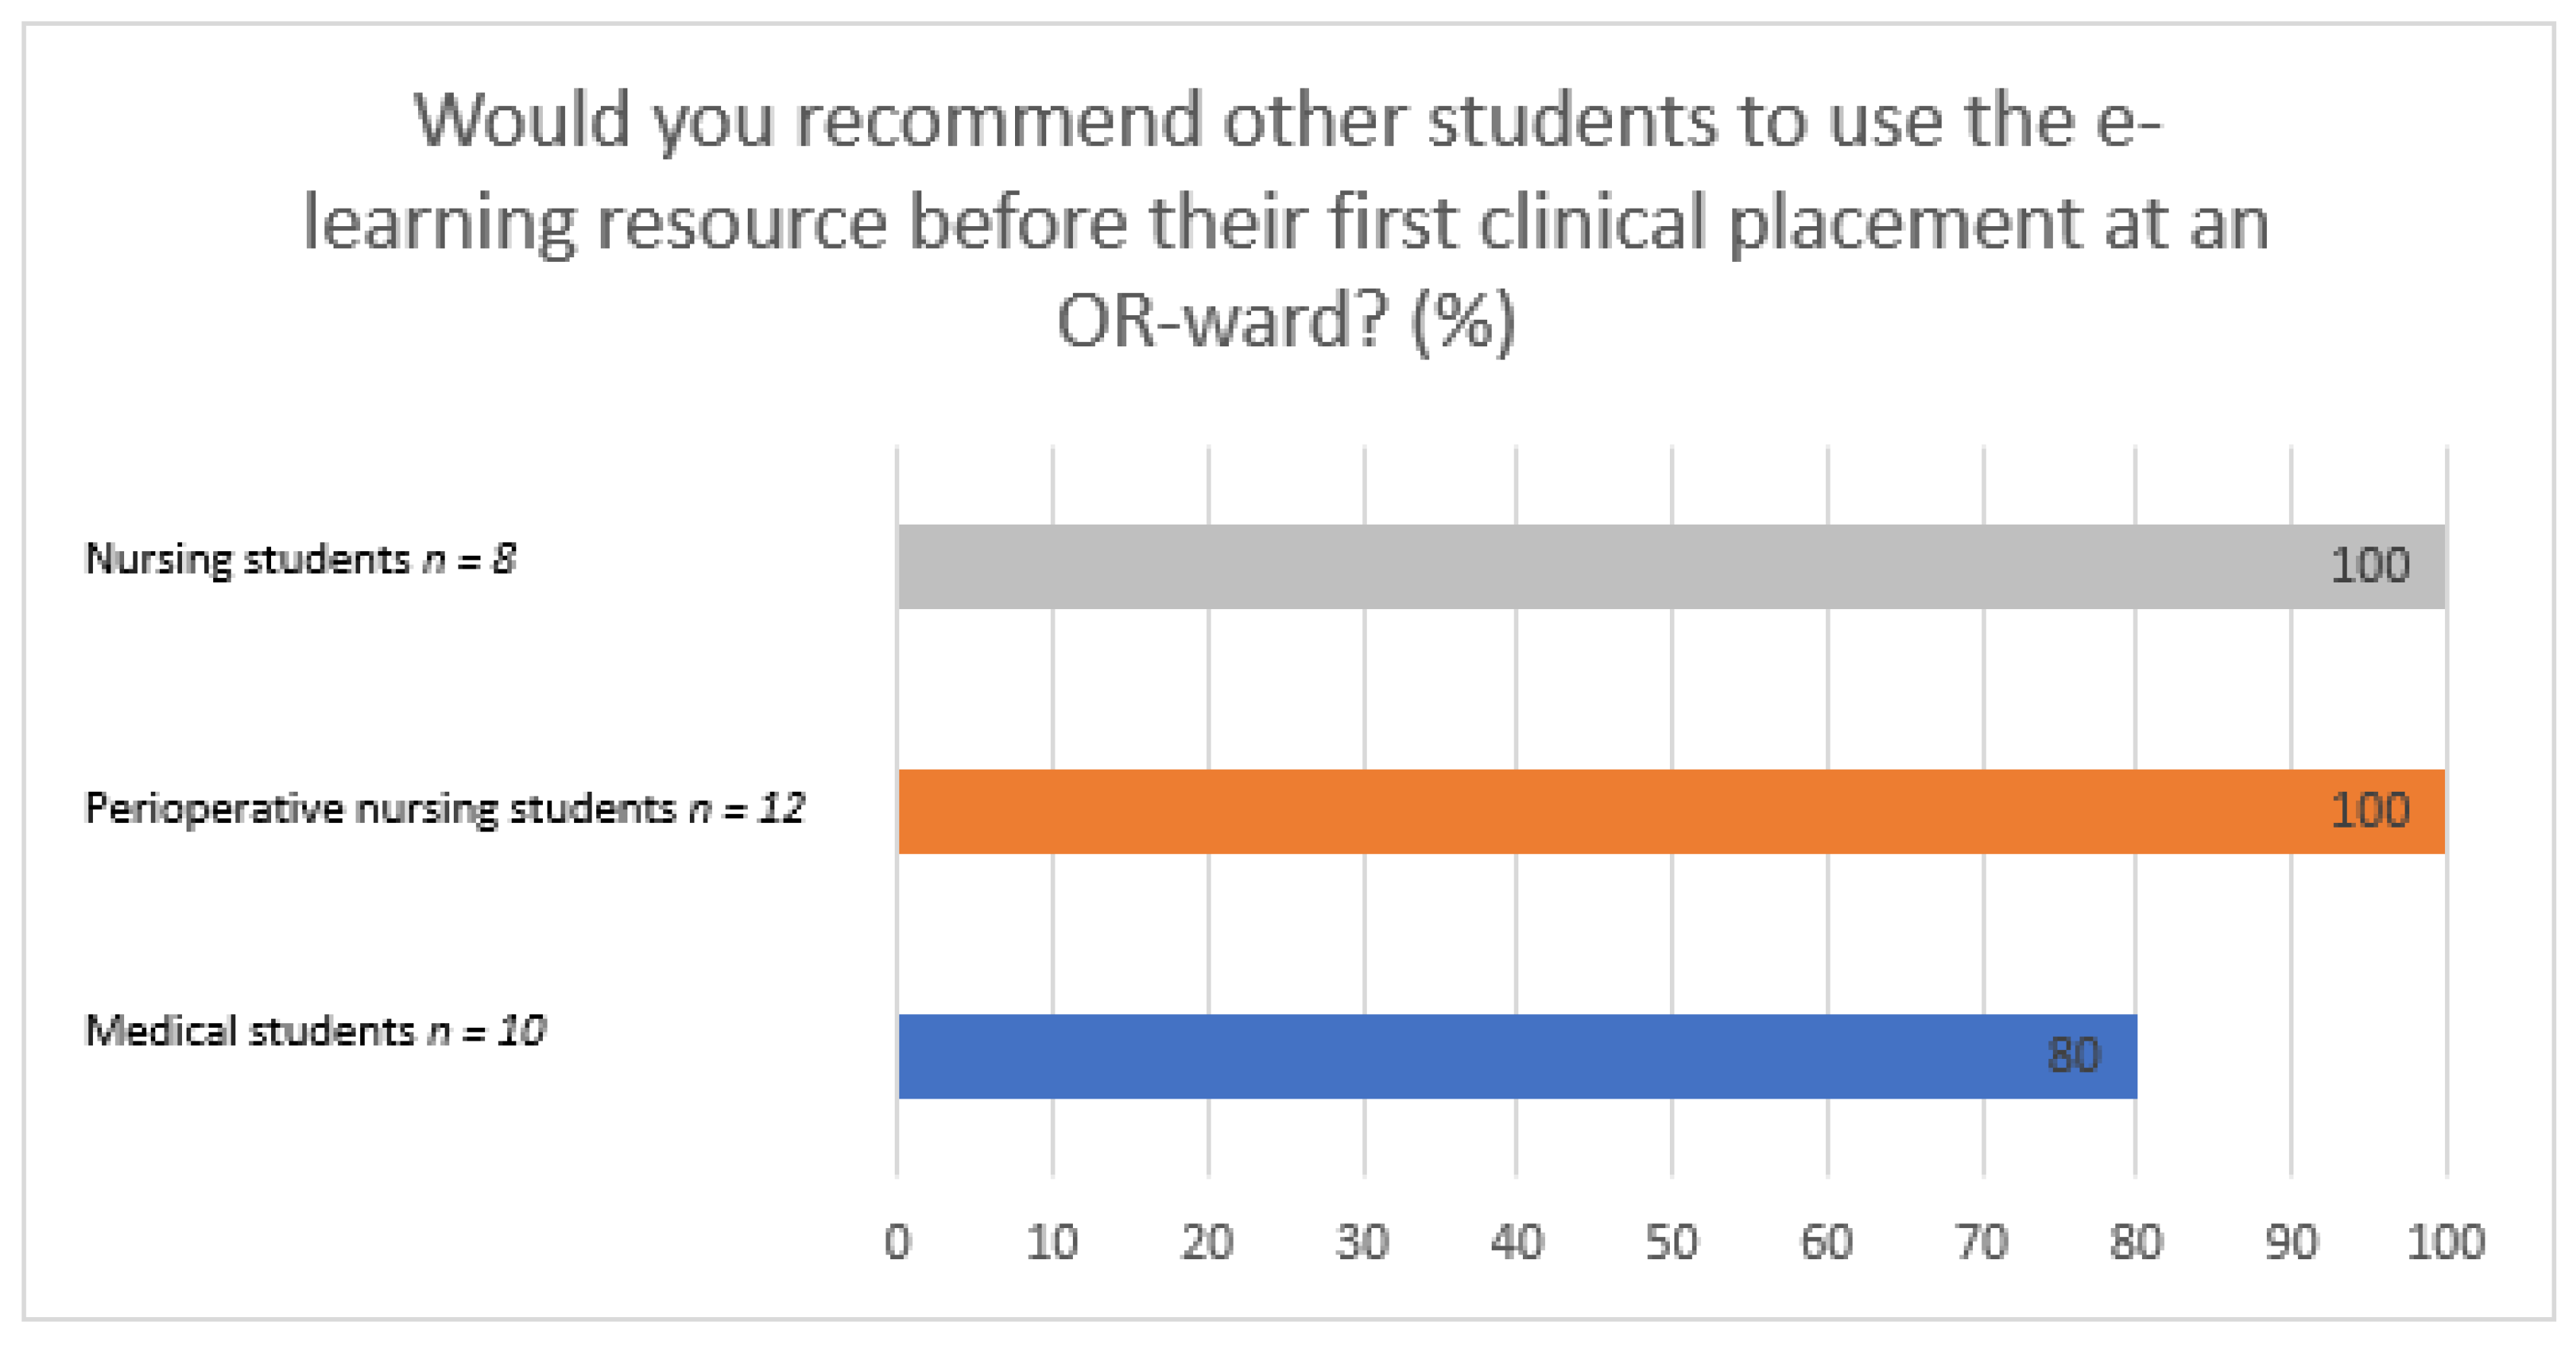
Task: Select the 80 data label on blue bar
Action: (x=2073, y=1056)
